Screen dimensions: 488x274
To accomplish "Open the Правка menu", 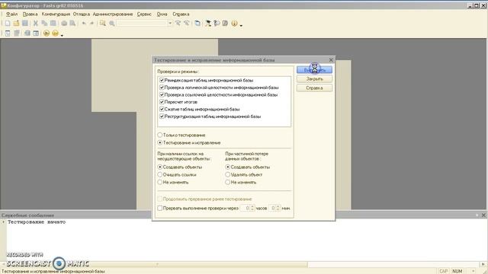I will click(30, 14).
